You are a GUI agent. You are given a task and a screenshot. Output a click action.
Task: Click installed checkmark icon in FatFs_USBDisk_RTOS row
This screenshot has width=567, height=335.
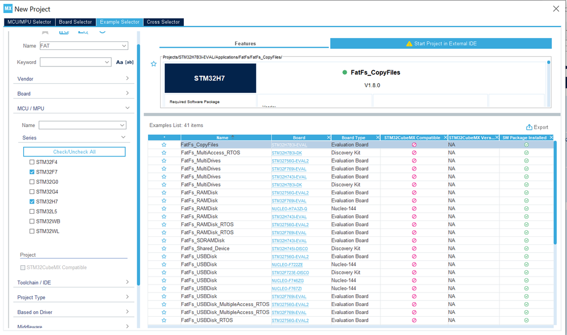tap(527, 320)
